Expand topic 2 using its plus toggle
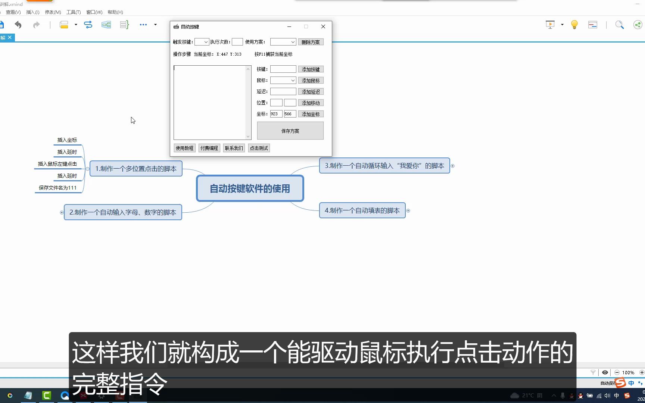This screenshot has width=645, height=403. (62, 212)
